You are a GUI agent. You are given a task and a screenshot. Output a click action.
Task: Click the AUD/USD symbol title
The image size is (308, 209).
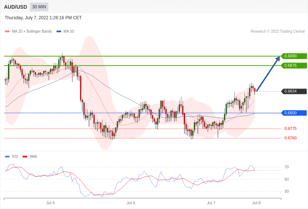(16, 7)
